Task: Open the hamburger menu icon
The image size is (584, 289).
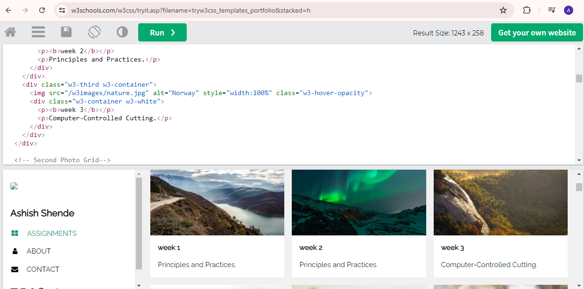Action: 38,32
